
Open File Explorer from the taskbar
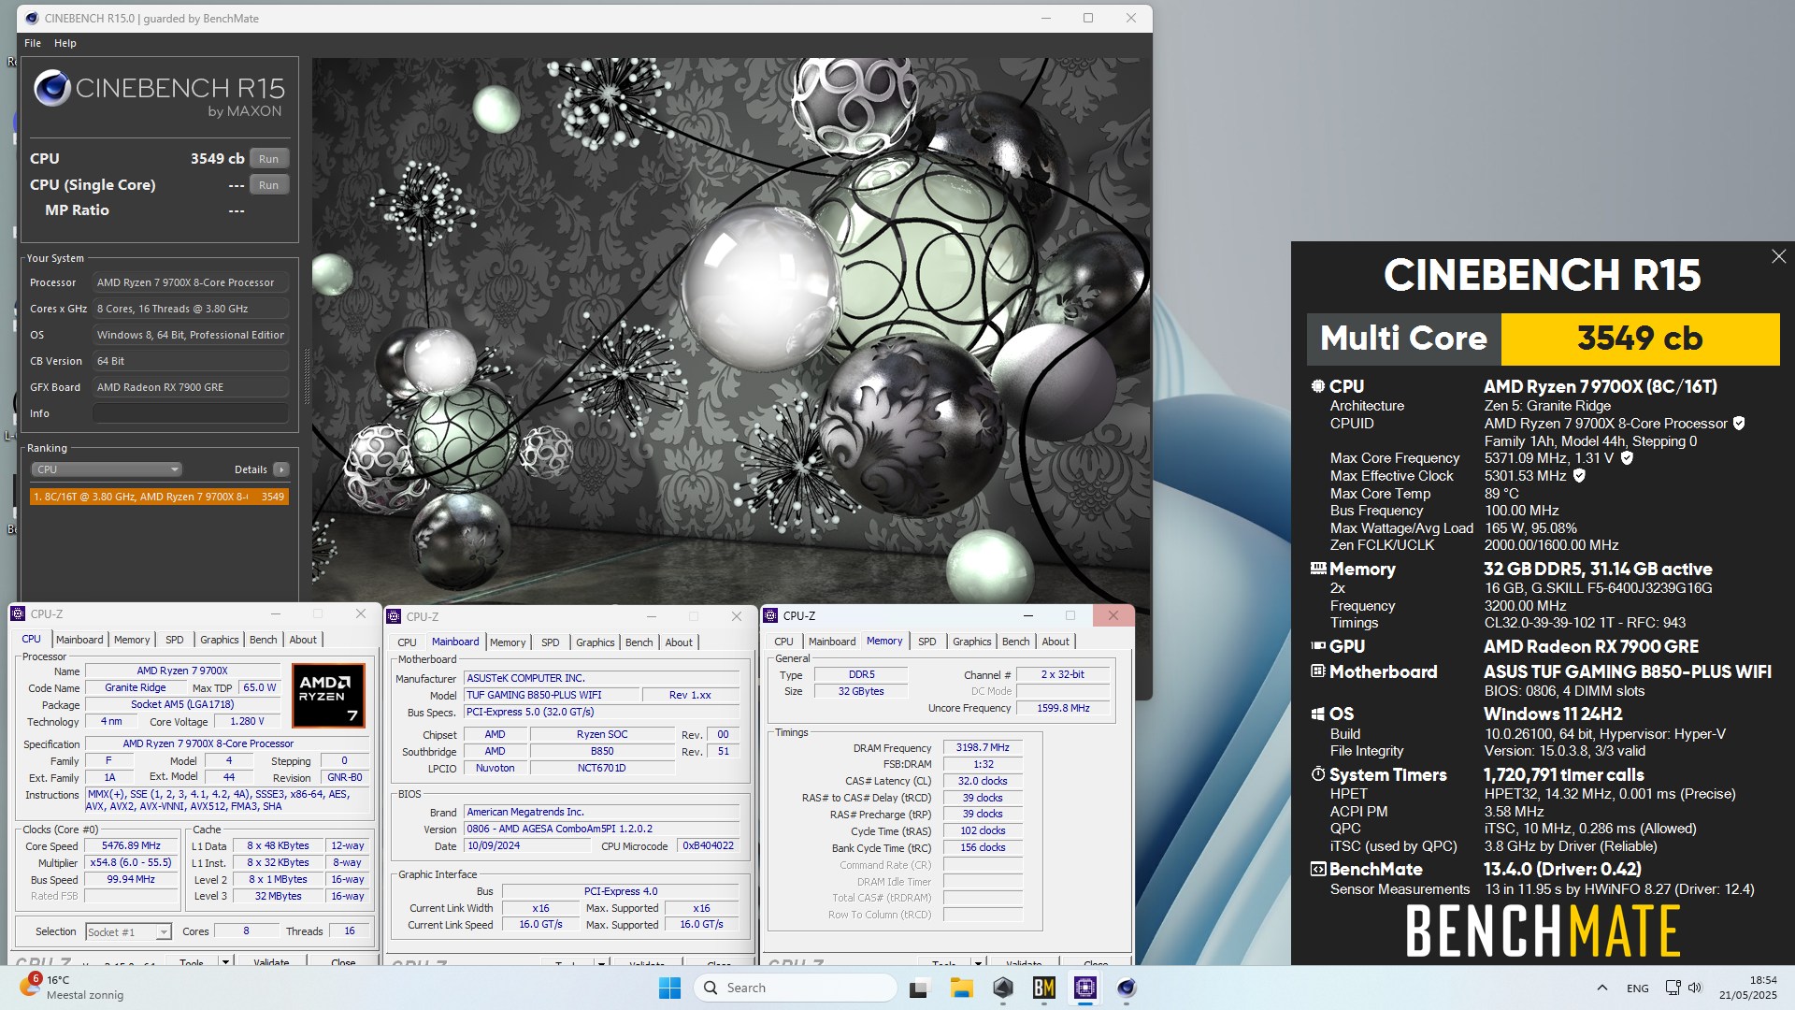[x=961, y=988]
